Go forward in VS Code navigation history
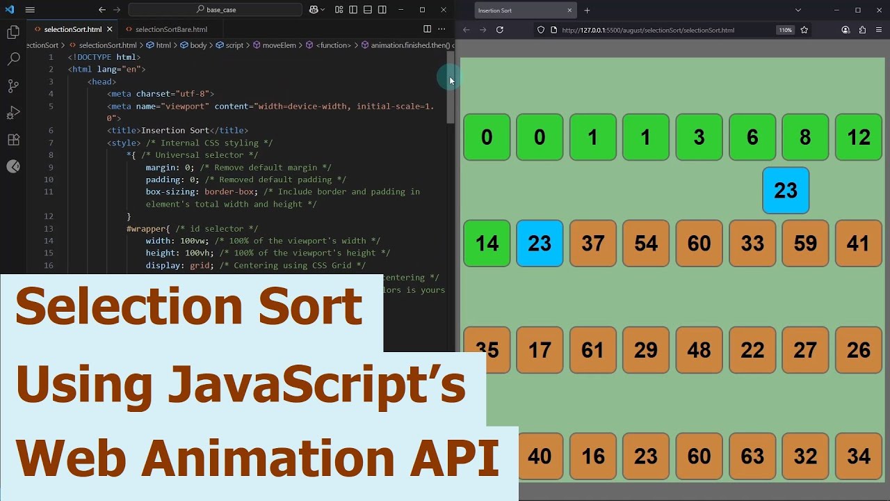Viewport: 890px width, 501px height. pos(117,10)
